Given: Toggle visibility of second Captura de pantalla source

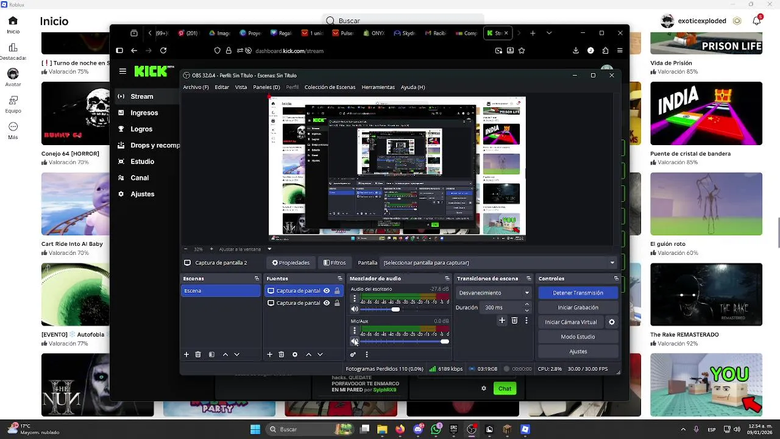Looking at the screenshot, I should point(327,303).
